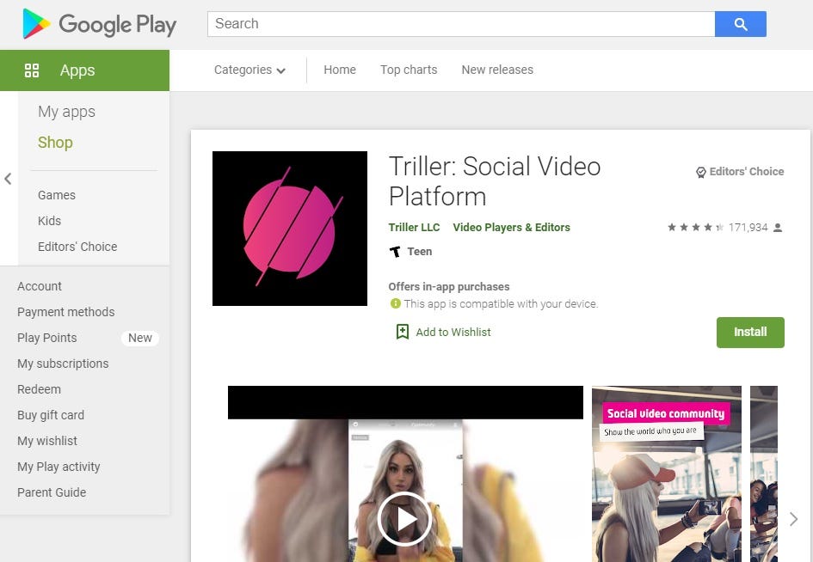This screenshot has width=813, height=562.
Task: Open My subscriptions
Action: [63, 363]
